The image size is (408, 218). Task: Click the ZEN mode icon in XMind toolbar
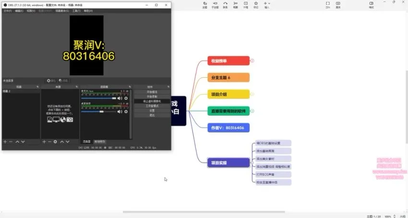pos(328,5)
